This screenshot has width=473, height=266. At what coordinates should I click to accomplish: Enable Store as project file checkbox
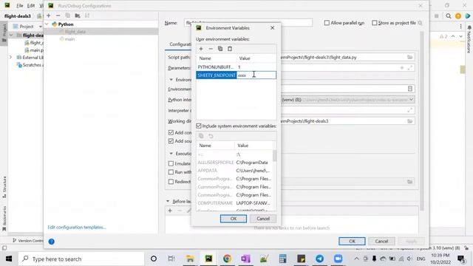[x=375, y=23]
